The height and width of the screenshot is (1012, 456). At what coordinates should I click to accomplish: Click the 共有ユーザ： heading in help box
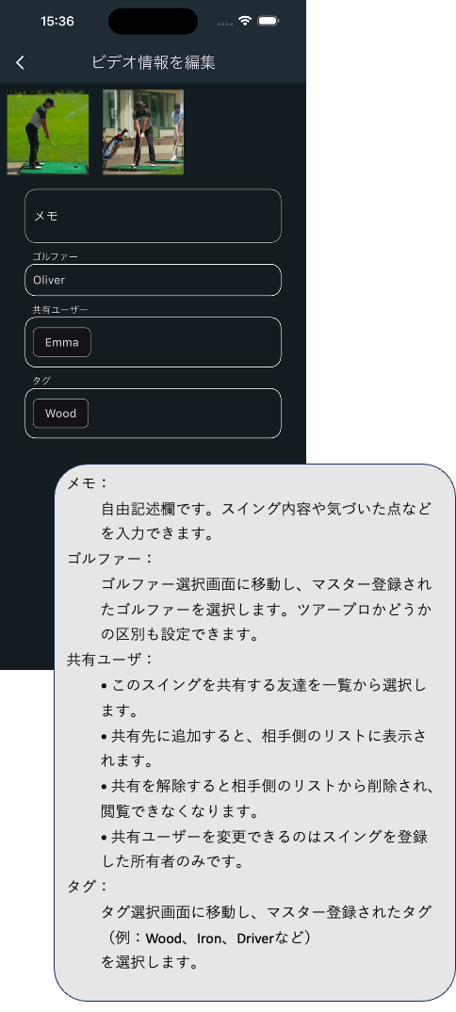pyautogui.click(x=110, y=660)
